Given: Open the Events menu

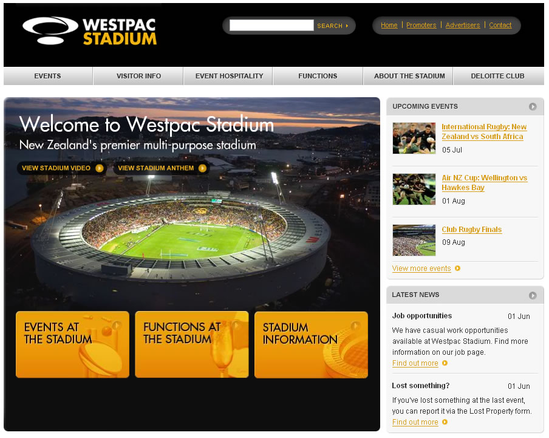Looking at the screenshot, I should 48,76.
